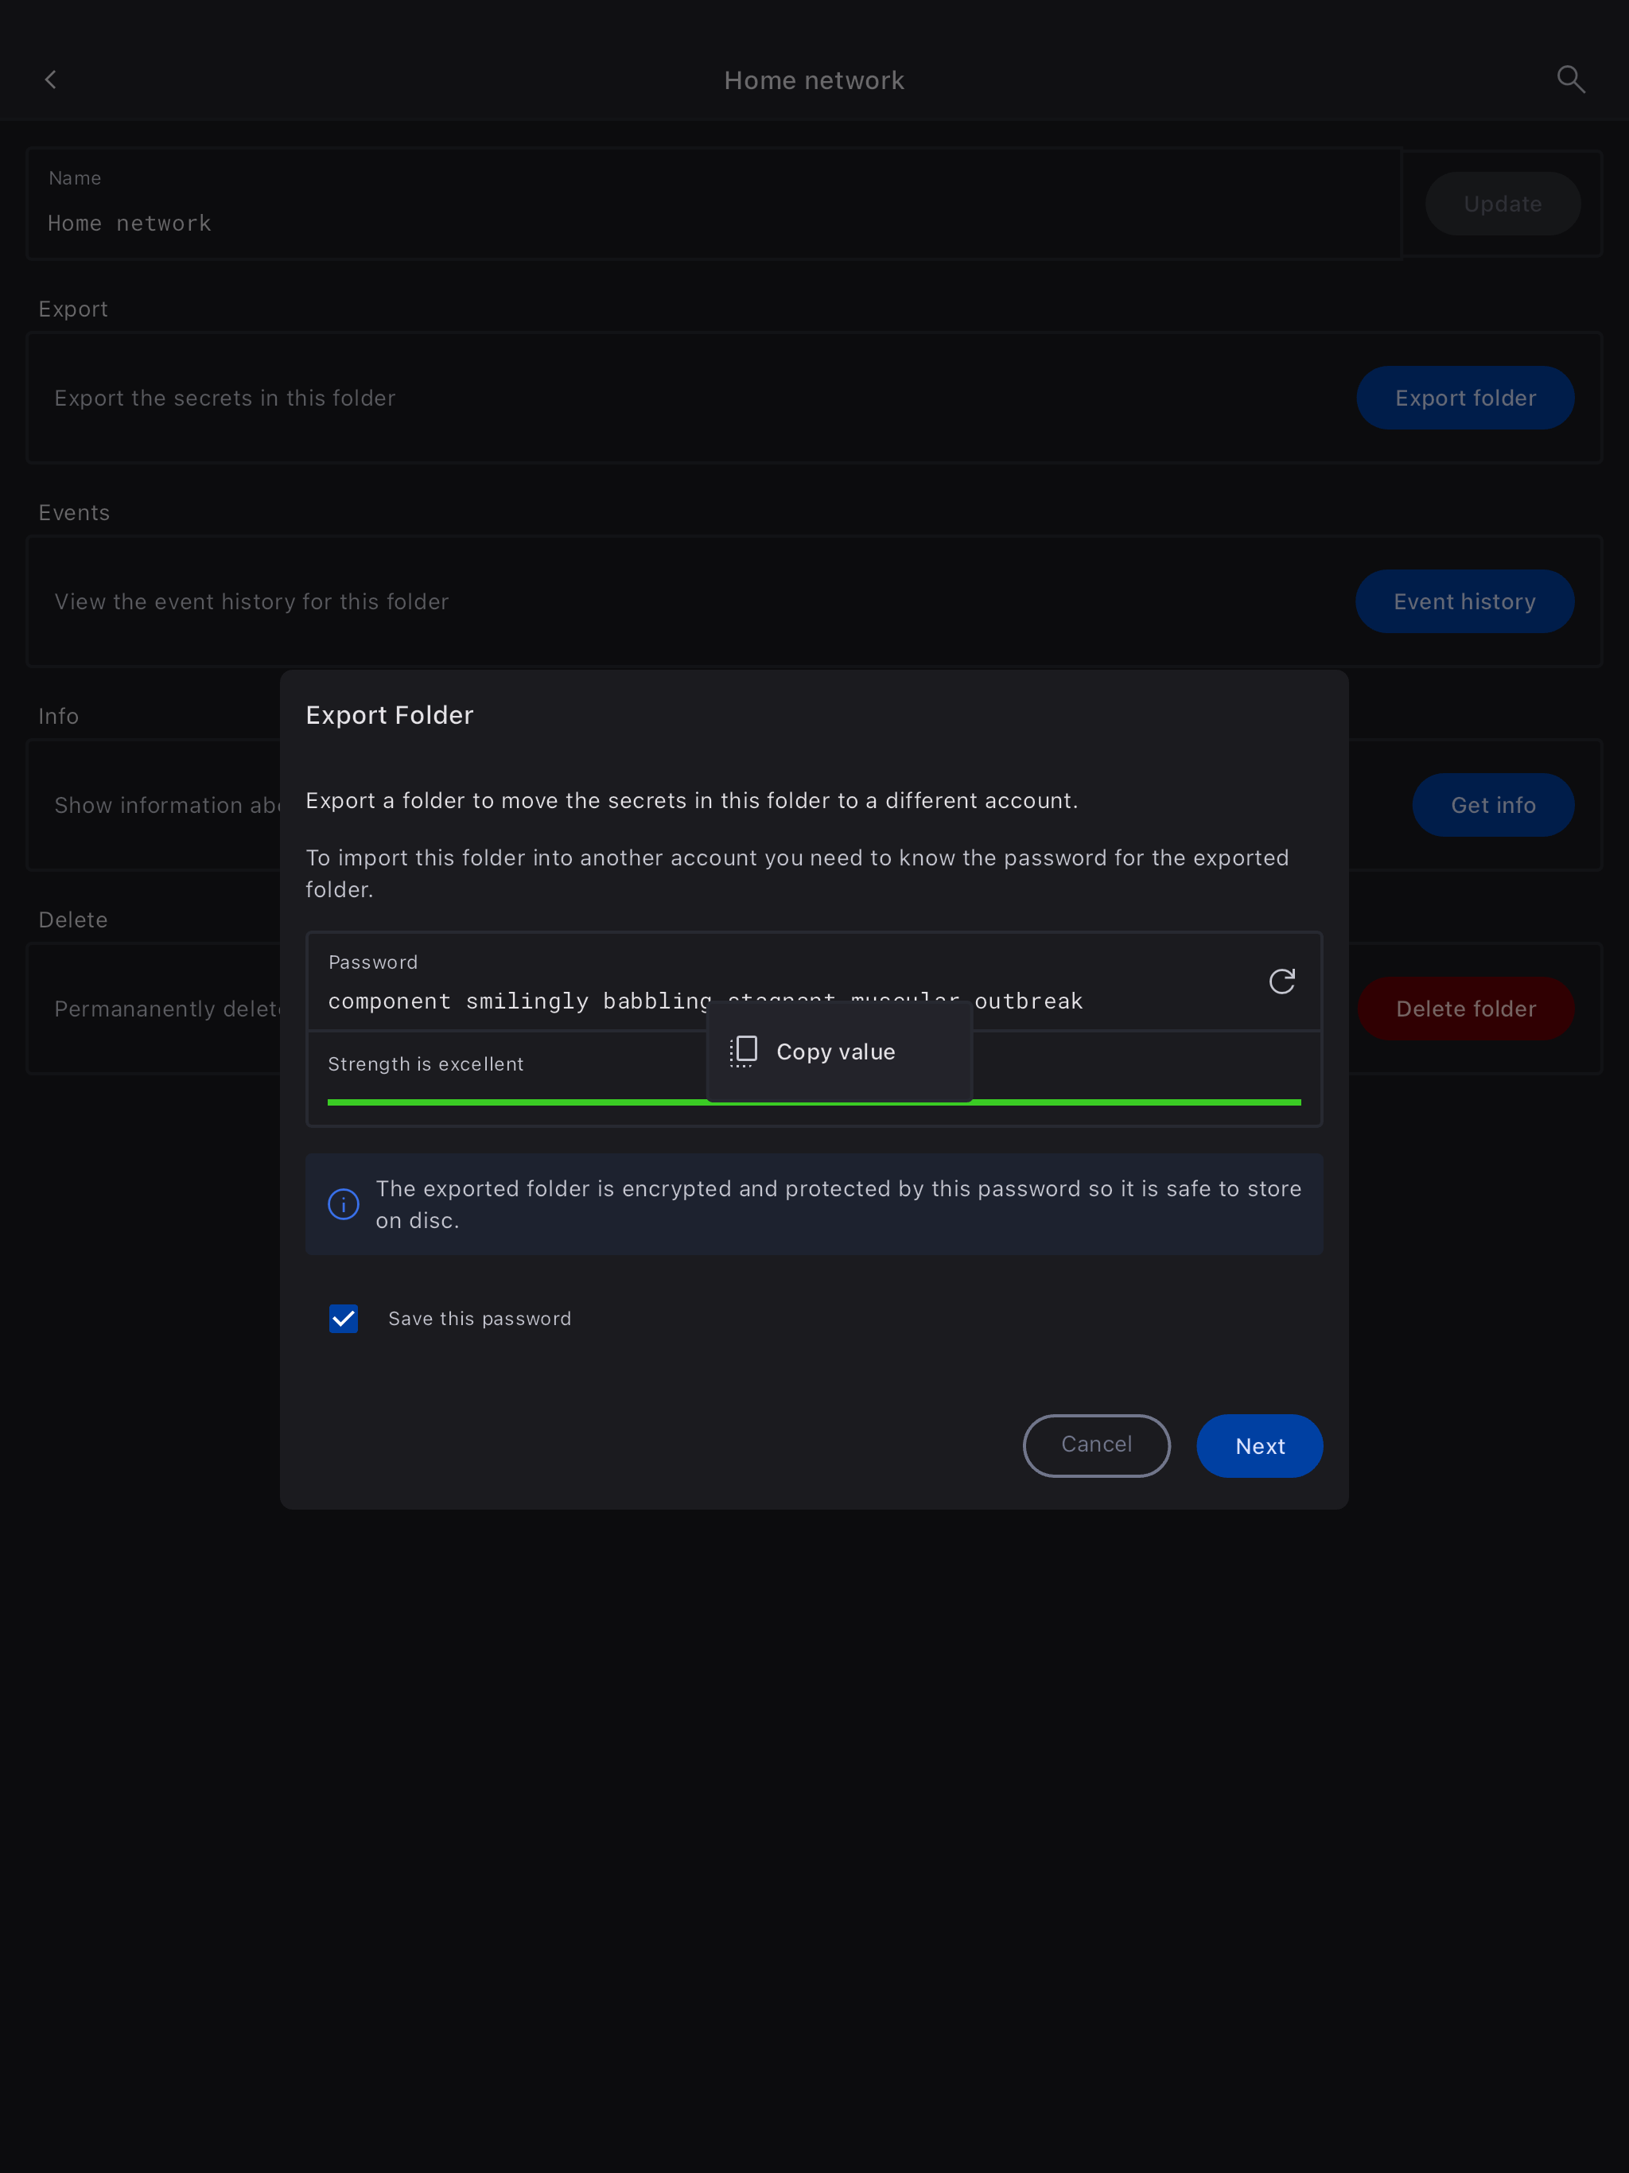Screen dimensions: 1629x2173
Task: Click the blue info circle icon
Action: [x=343, y=1204]
